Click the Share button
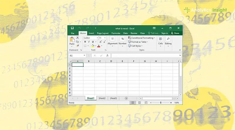The height and width of the screenshot is (130, 235). point(175,33)
